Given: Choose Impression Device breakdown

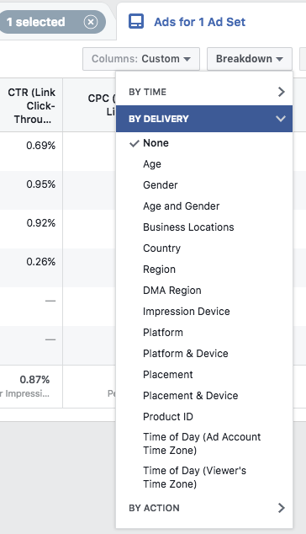Looking at the screenshot, I should tap(187, 312).
